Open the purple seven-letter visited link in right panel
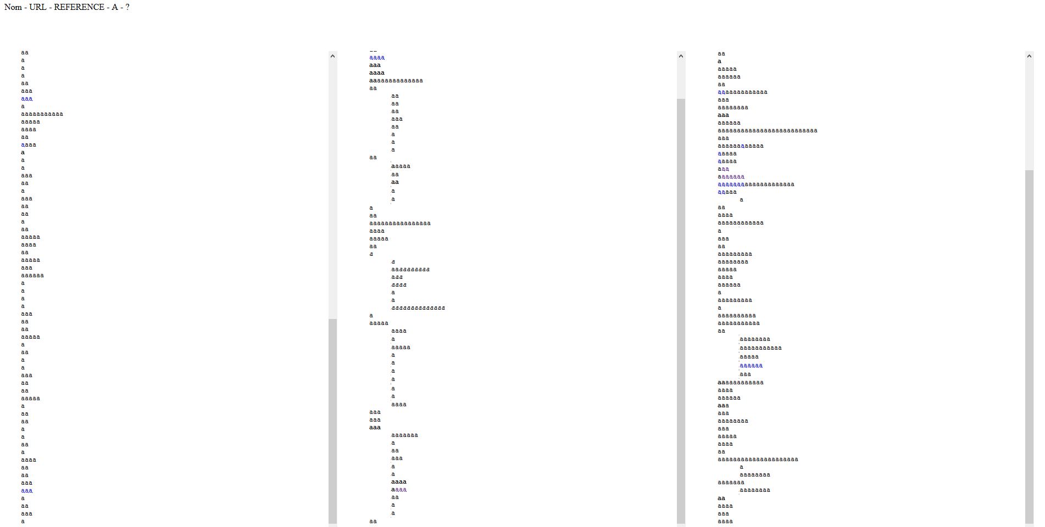Image resolution: width=1045 pixels, height=527 pixels. [733, 177]
